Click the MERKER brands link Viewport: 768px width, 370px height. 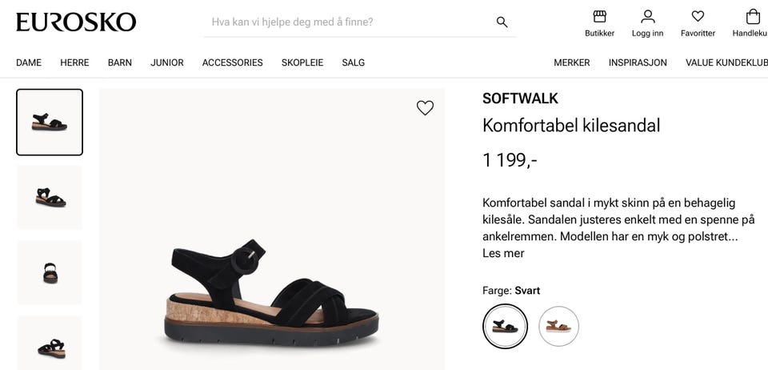click(x=571, y=62)
